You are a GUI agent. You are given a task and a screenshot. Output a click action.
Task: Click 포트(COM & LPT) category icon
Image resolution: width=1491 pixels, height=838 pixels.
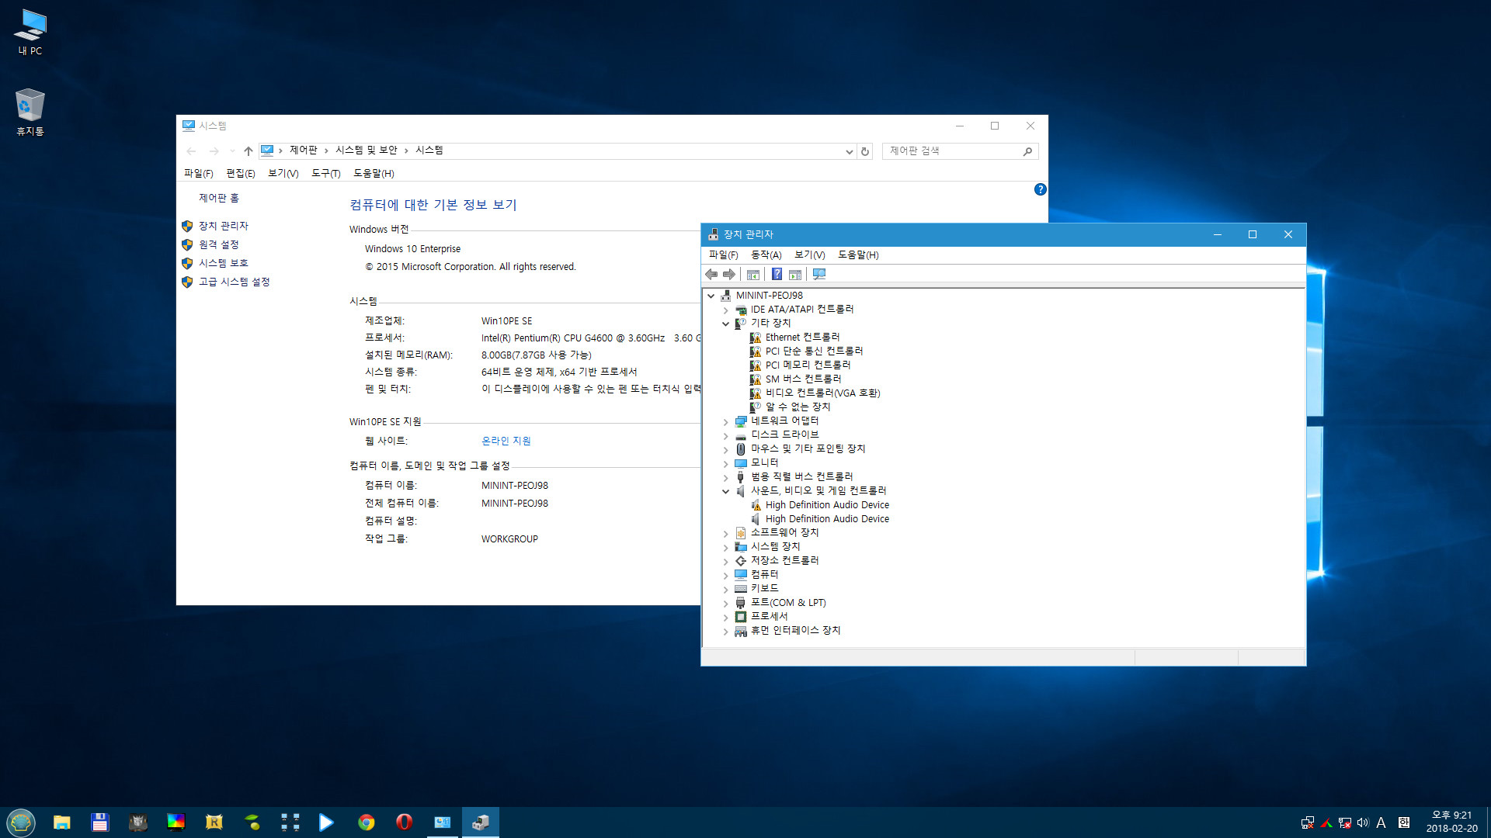tap(741, 603)
